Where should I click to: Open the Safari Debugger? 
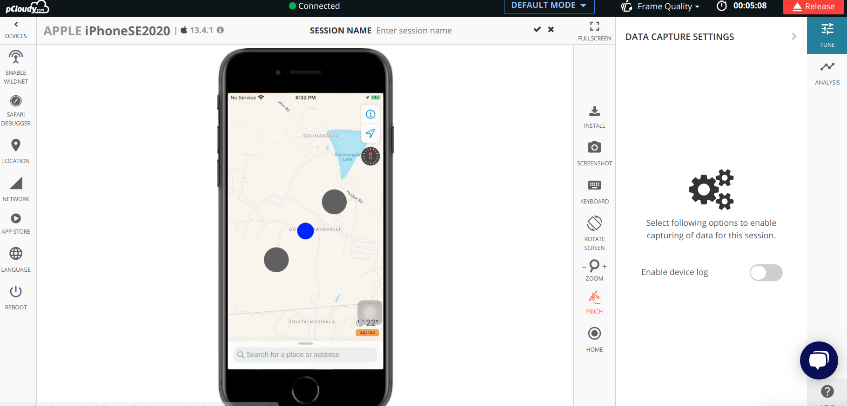coord(16,111)
